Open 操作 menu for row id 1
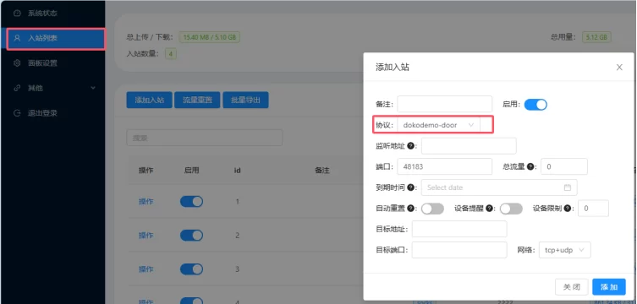This screenshot has width=637, height=304. [146, 202]
